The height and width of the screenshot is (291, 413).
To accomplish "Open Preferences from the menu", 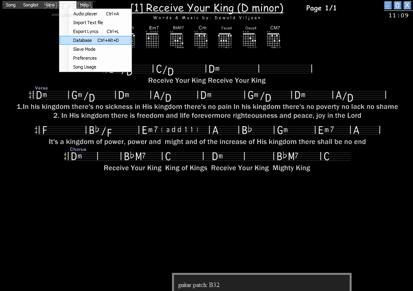I will [x=95, y=58].
